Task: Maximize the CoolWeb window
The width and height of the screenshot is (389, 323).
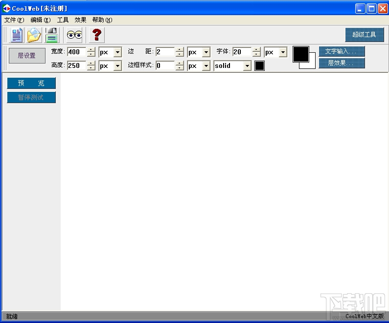Action: [x=371, y=9]
